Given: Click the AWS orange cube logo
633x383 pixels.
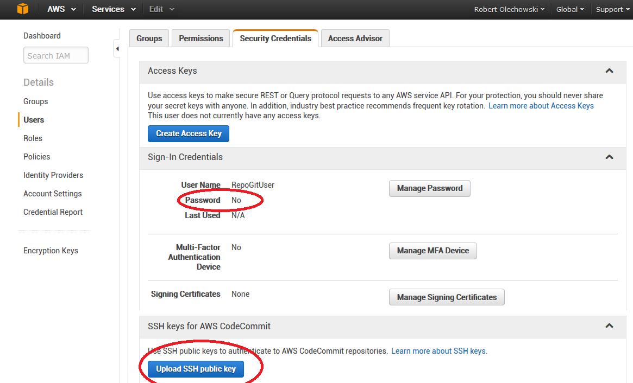Looking at the screenshot, I should tap(22, 9).
